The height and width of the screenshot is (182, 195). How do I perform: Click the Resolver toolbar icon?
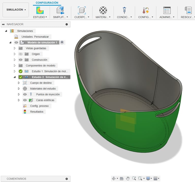click(x=188, y=10)
